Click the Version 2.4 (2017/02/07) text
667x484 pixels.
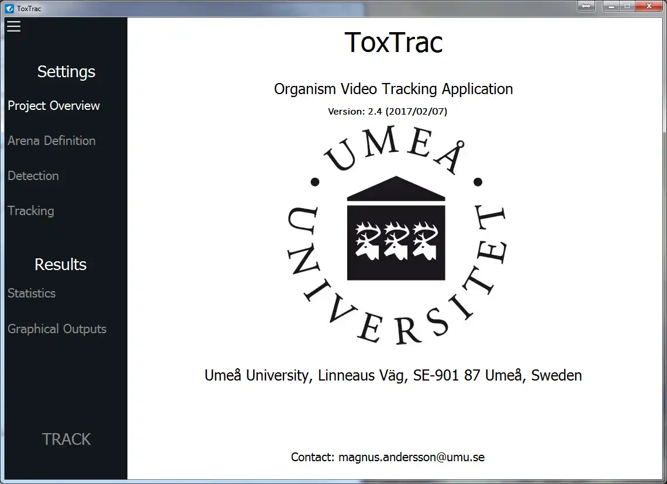(388, 112)
